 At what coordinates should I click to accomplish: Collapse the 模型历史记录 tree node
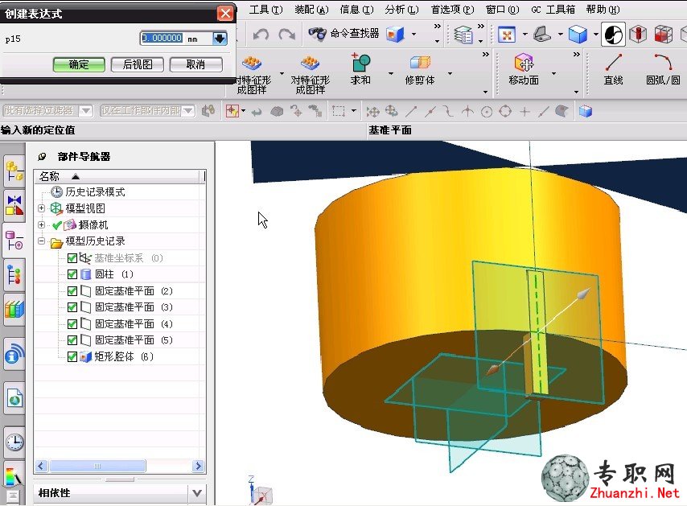point(41,241)
